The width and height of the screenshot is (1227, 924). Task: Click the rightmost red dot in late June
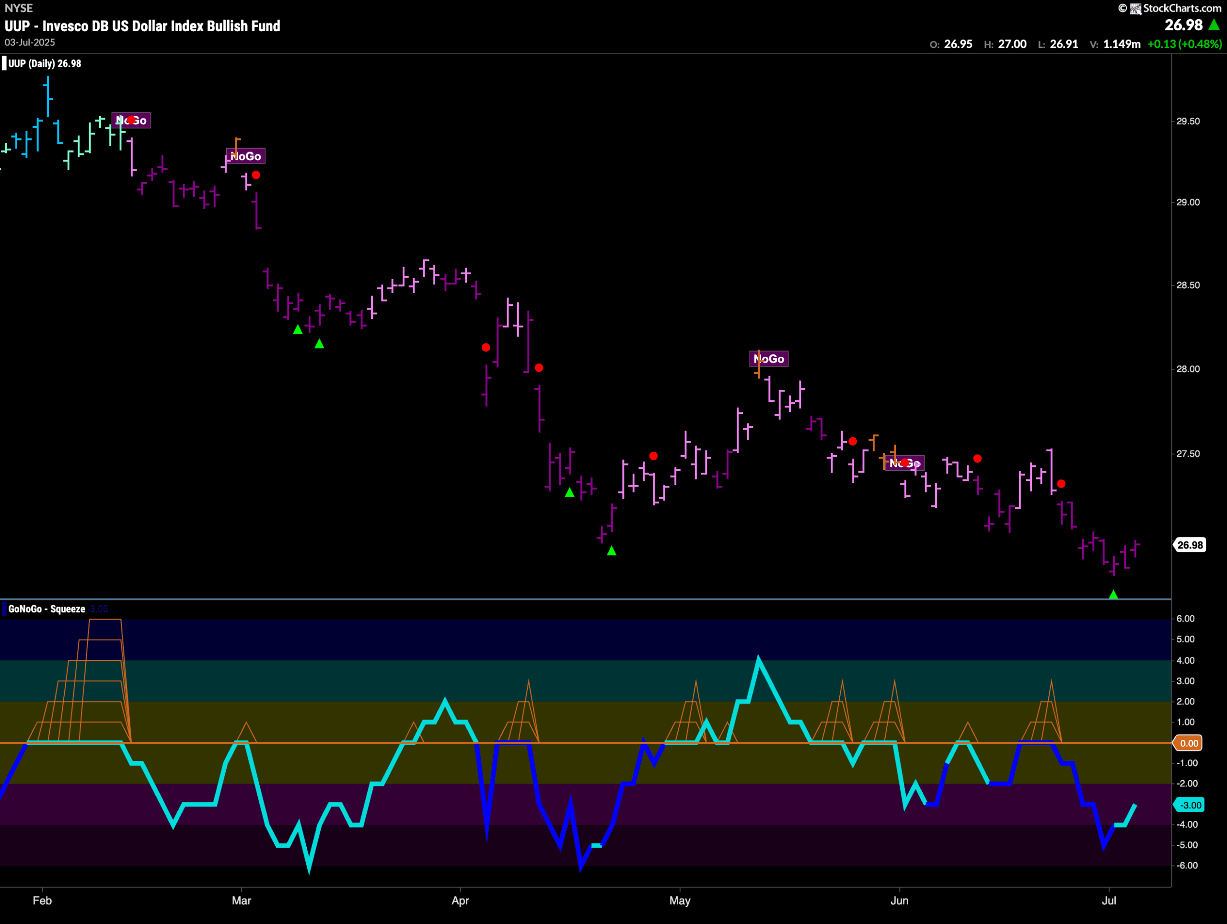pos(1061,483)
